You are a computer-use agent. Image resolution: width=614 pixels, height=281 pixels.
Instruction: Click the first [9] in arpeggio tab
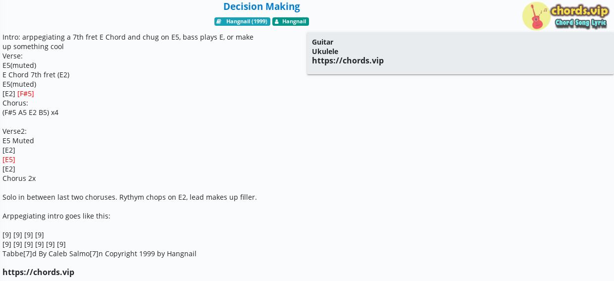(x=7, y=235)
